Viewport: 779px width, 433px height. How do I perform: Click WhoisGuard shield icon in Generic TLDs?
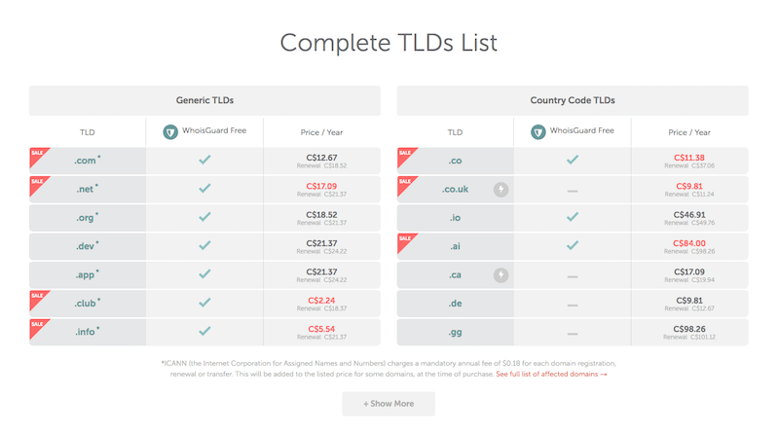click(170, 132)
